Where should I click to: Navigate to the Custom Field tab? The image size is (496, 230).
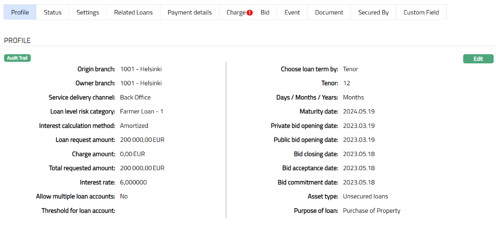click(421, 13)
